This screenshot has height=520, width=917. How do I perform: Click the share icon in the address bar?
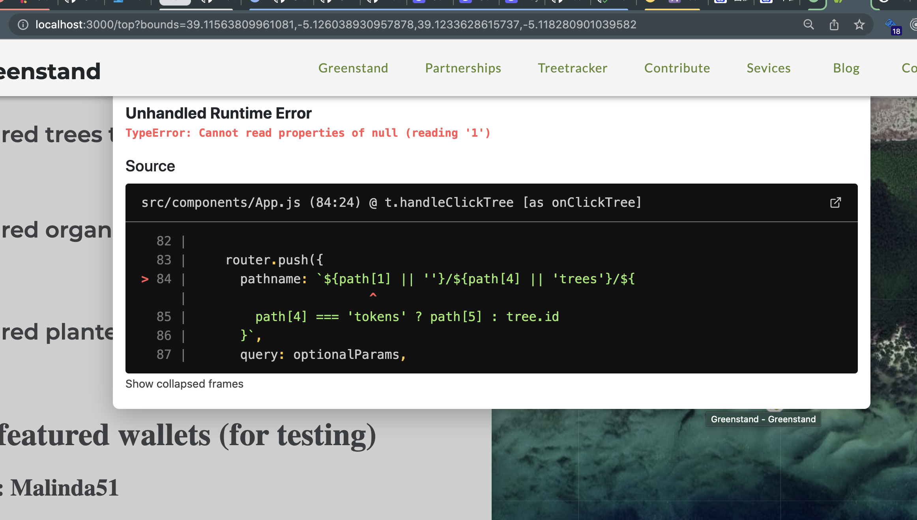834,24
